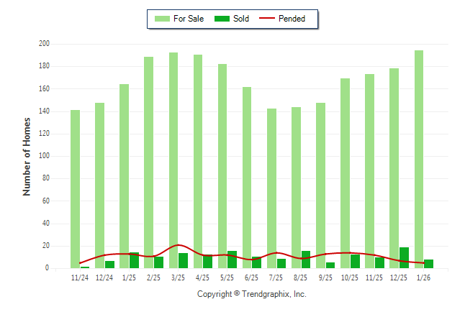Click the 200 value on the y-axis
This screenshot has height=312, width=465.
pos(44,44)
